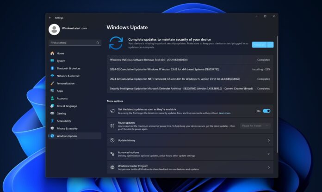The height and width of the screenshot is (192, 322).
Task: Open Bluetooth & devices via its icon
Action: pos(52,68)
